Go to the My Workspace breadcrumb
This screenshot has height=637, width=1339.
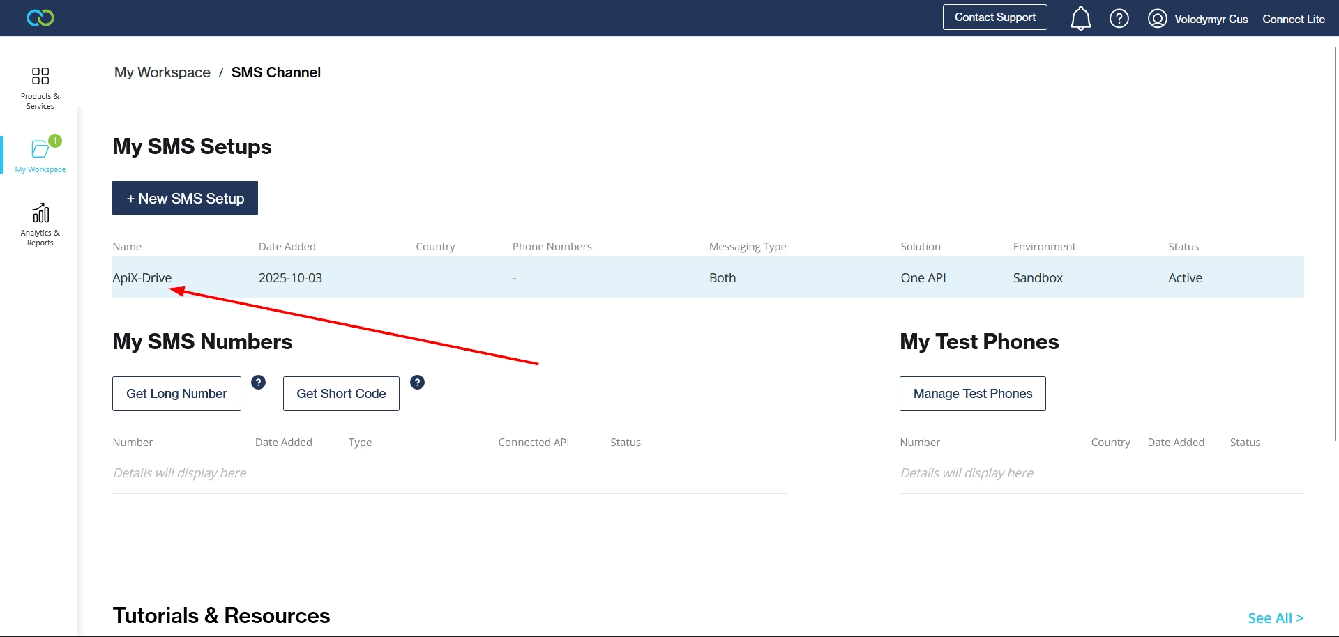click(x=162, y=72)
